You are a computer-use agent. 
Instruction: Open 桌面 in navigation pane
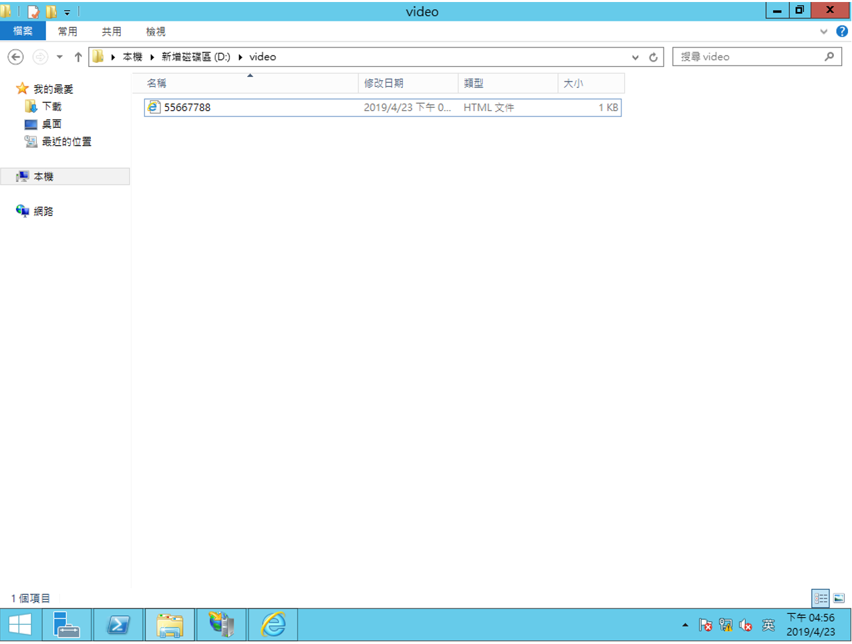point(51,124)
